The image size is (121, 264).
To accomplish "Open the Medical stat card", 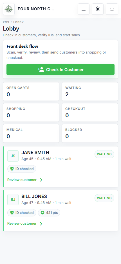I will [31, 133].
